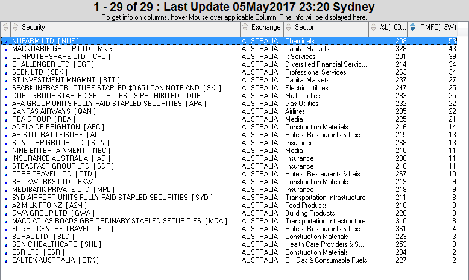
Task: Select CHALLENGER LTD [ CGF ] security
Action: 53,64
